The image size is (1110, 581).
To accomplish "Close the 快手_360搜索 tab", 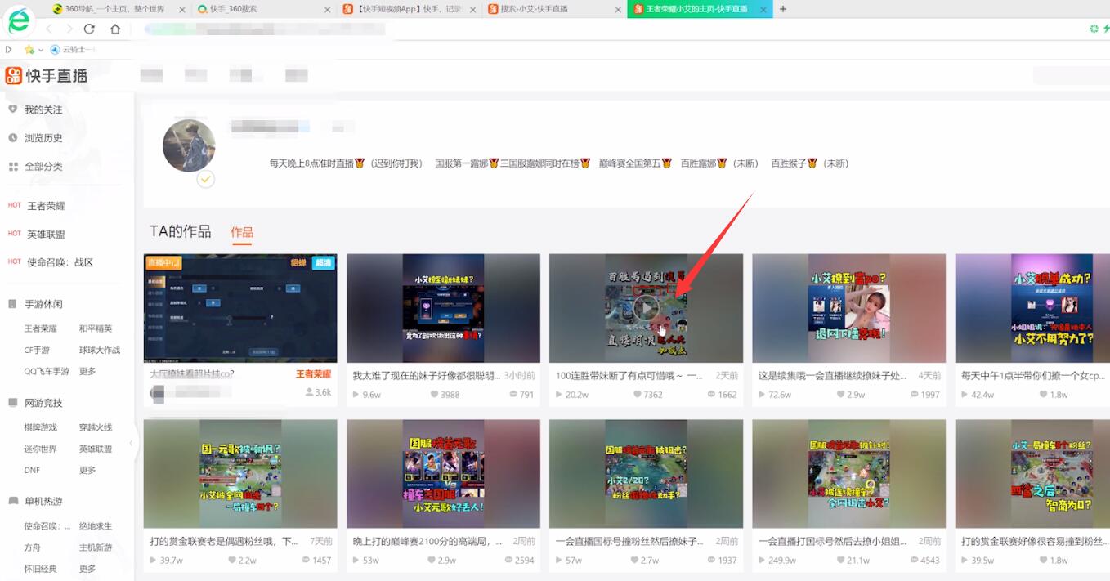I will 328,9.
